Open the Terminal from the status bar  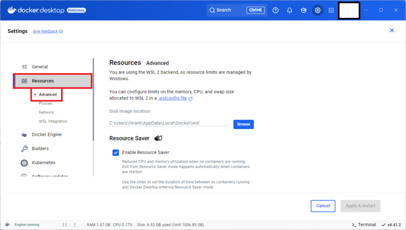click(364, 224)
